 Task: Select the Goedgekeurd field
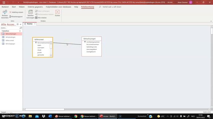(91, 52)
